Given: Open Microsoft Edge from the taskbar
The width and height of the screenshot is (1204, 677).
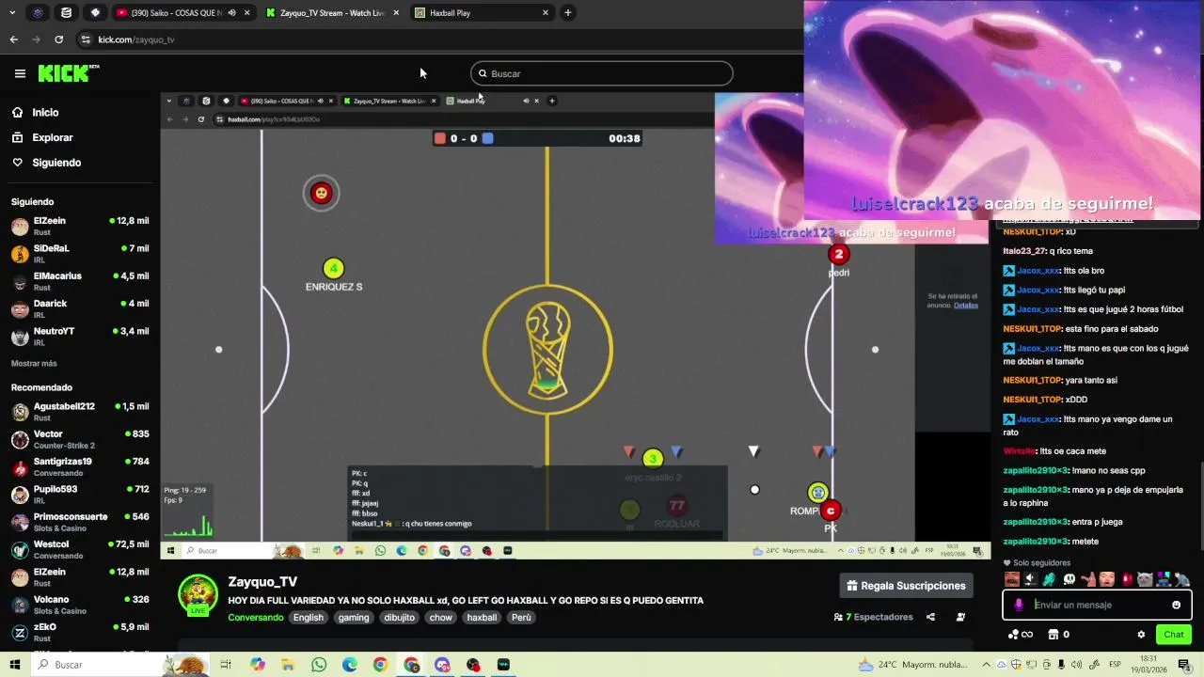Looking at the screenshot, I should tap(350, 665).
